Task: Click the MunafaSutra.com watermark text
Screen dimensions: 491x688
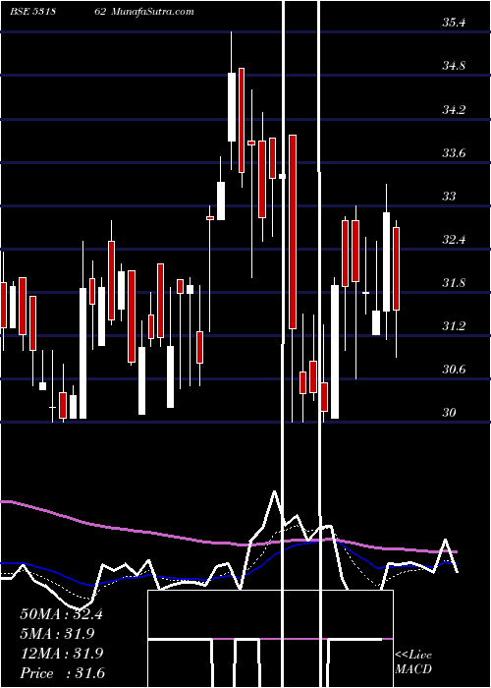Action: coord(152,12)
